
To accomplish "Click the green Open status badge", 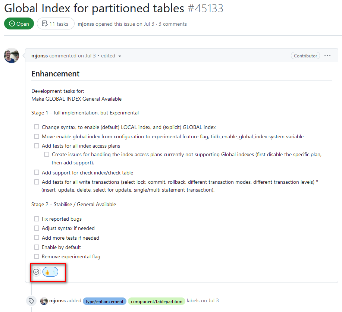I will (x=19, y=24).
